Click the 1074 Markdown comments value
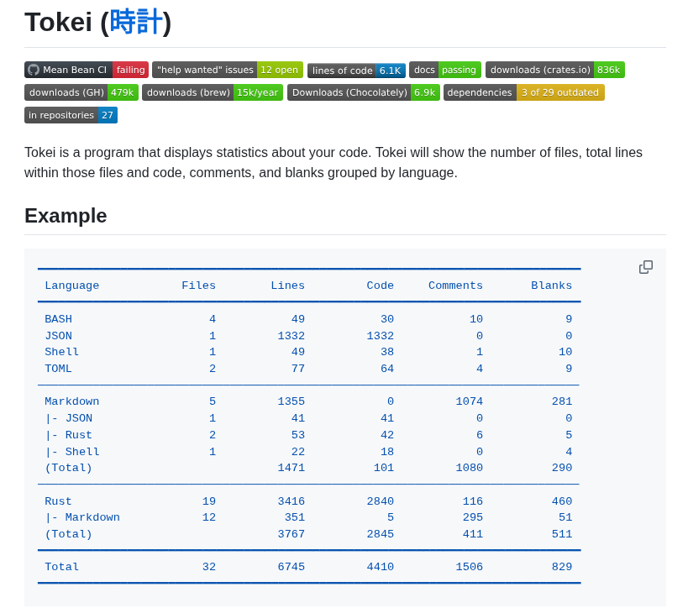The image size is (688, 608). tap(470, 401)
